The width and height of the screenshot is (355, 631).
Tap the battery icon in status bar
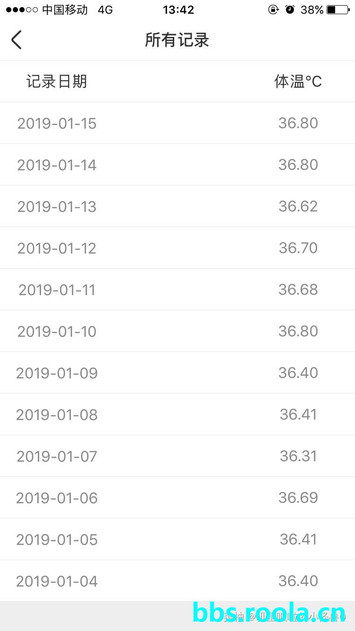click(x=338, y=9)
